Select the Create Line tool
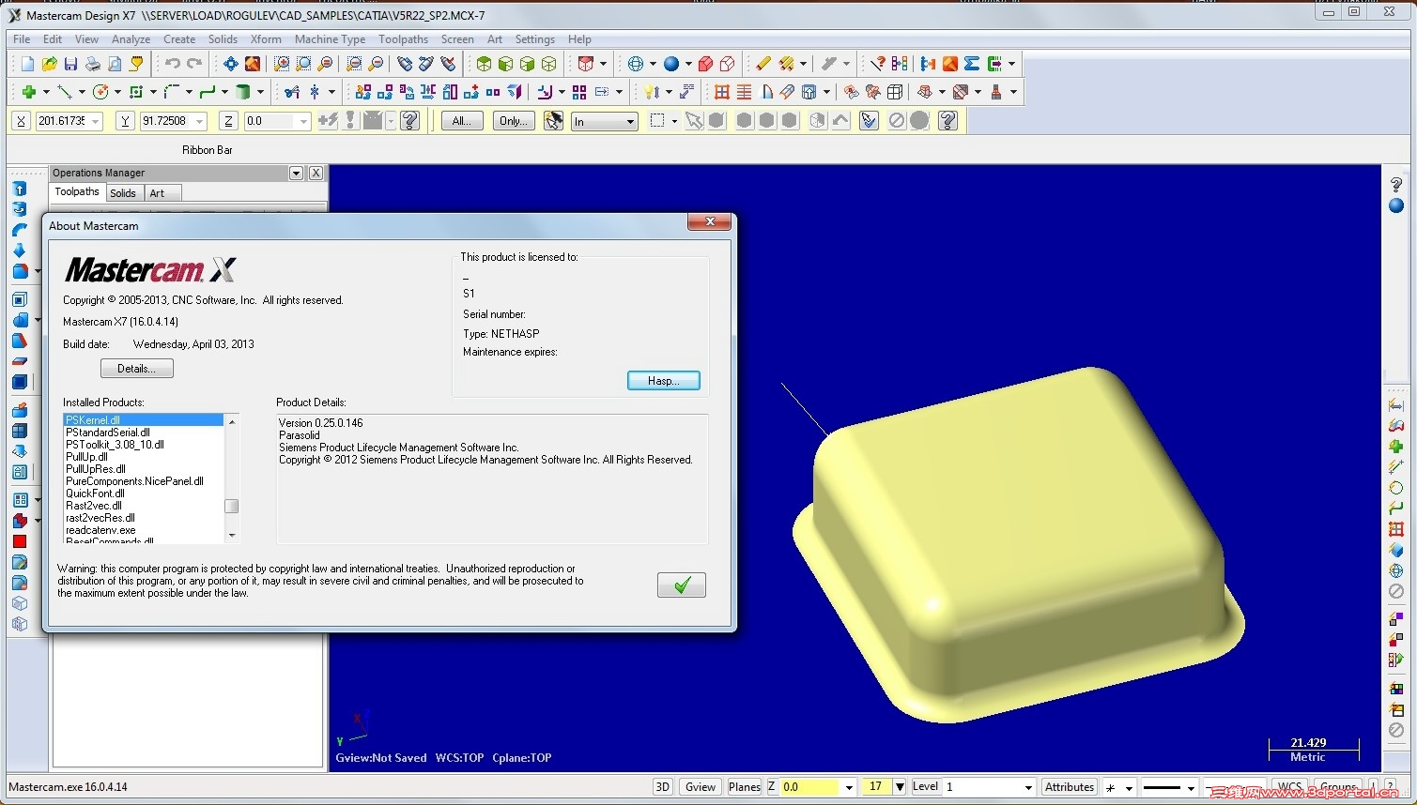Image resolution: width=1417 pixels, height=805 pixels. (64, 92)
